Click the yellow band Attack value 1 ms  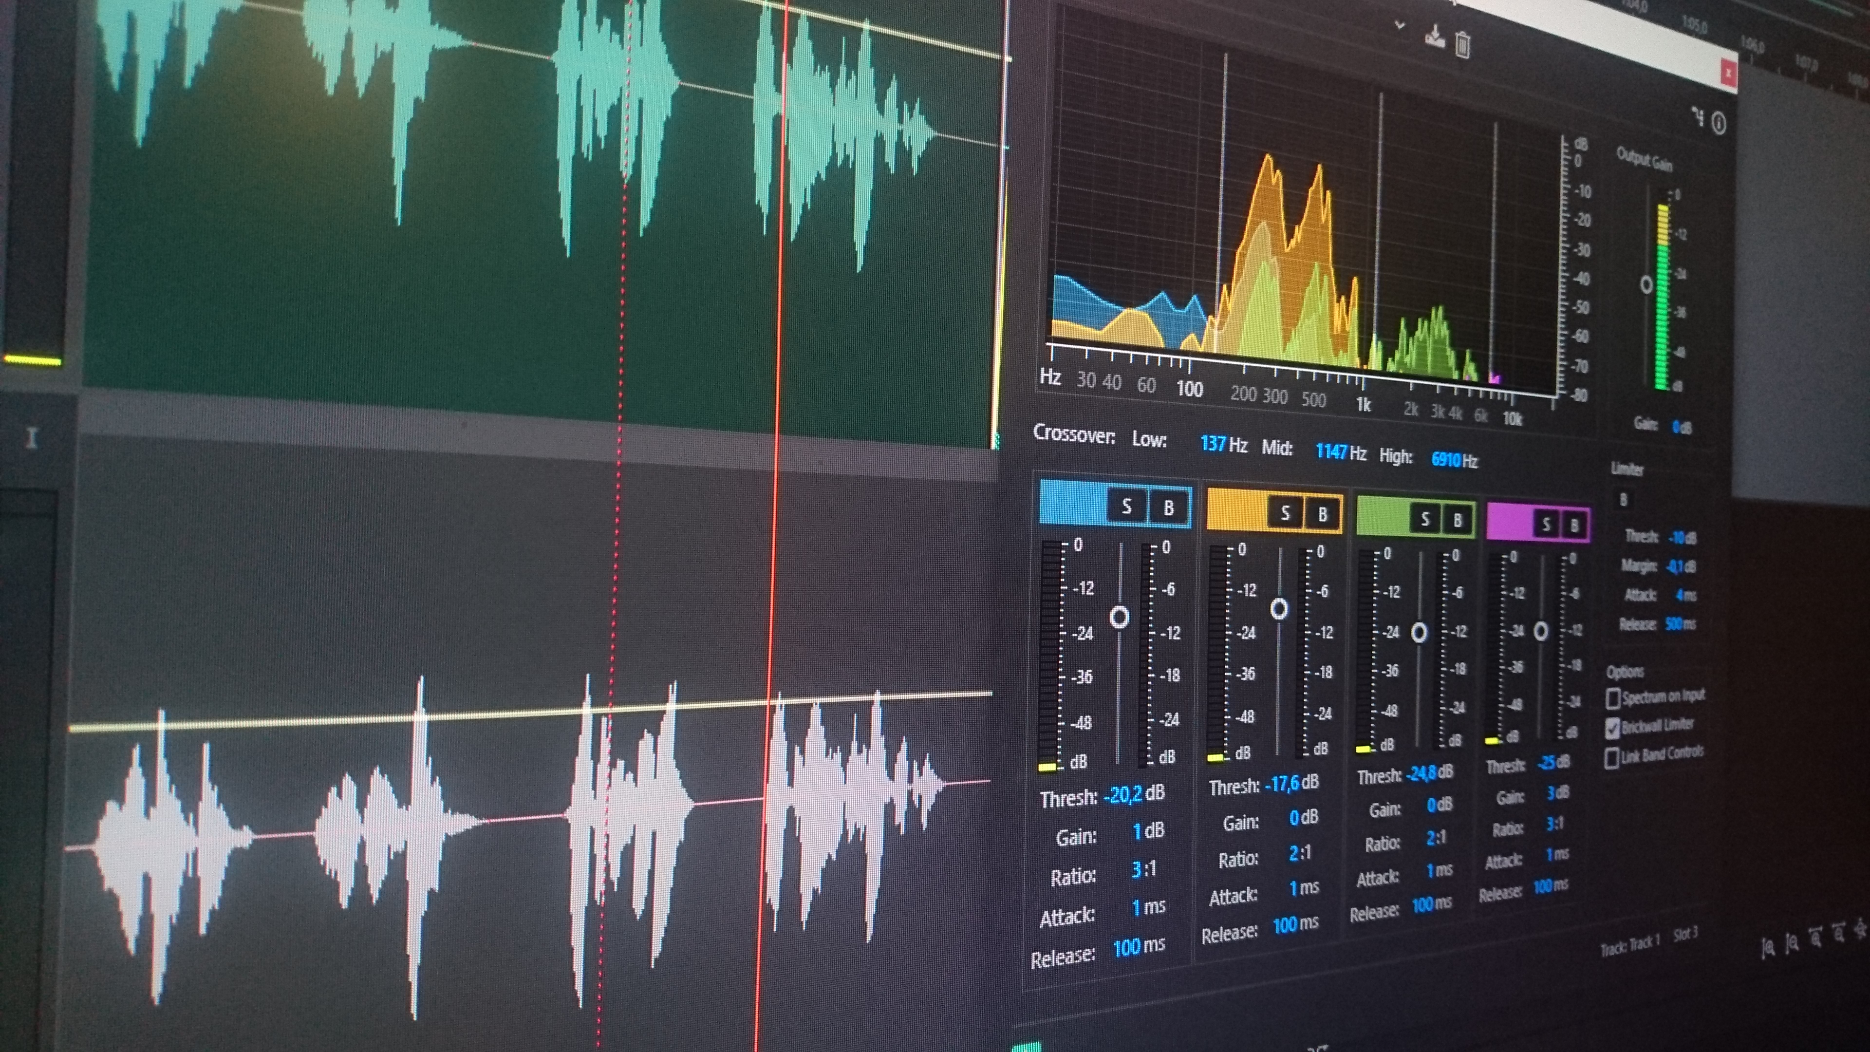point(1305,887)
